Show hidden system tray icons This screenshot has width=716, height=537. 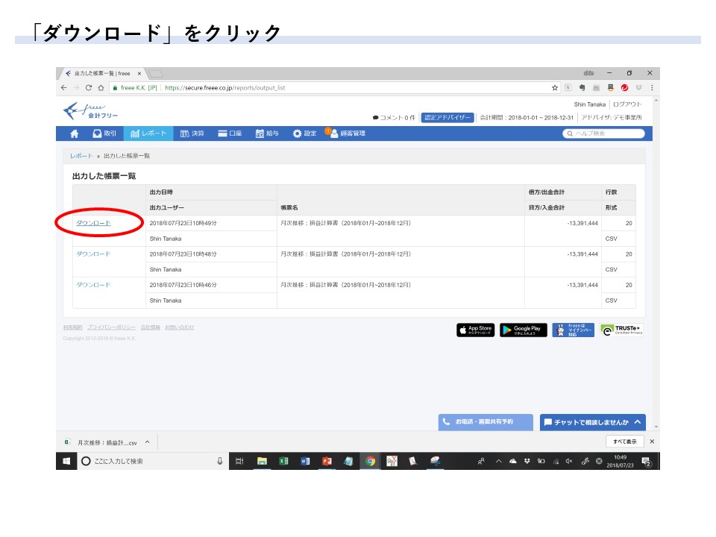point(499,461)
